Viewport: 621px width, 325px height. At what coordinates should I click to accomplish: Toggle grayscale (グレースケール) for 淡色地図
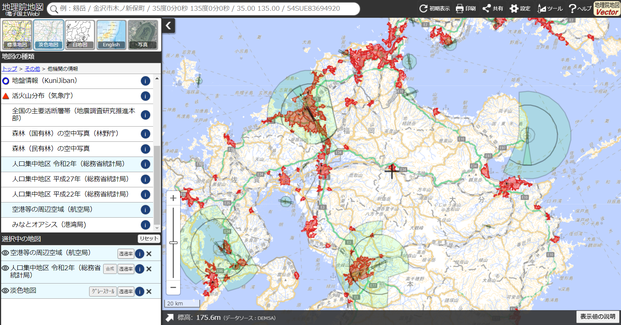(x=103, y=292)
